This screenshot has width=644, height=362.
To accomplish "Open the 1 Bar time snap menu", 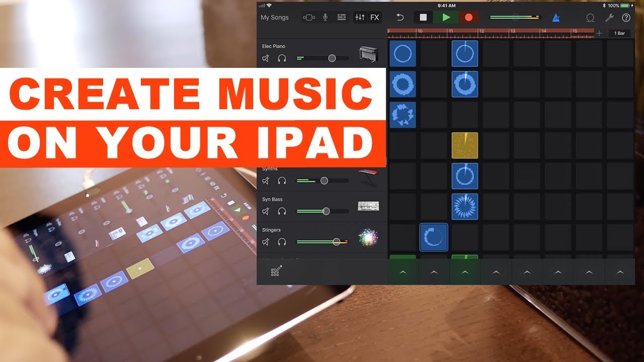I will click(620, 33).
